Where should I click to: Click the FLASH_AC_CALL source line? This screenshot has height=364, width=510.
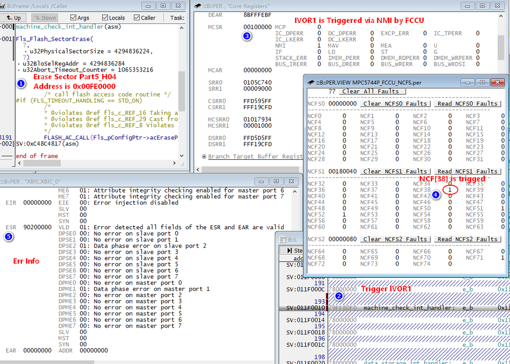tap(110, 137)
